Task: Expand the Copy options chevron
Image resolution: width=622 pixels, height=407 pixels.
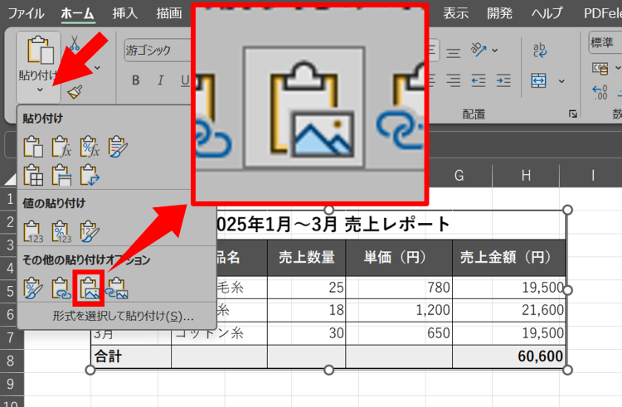Action: (97, 68)
